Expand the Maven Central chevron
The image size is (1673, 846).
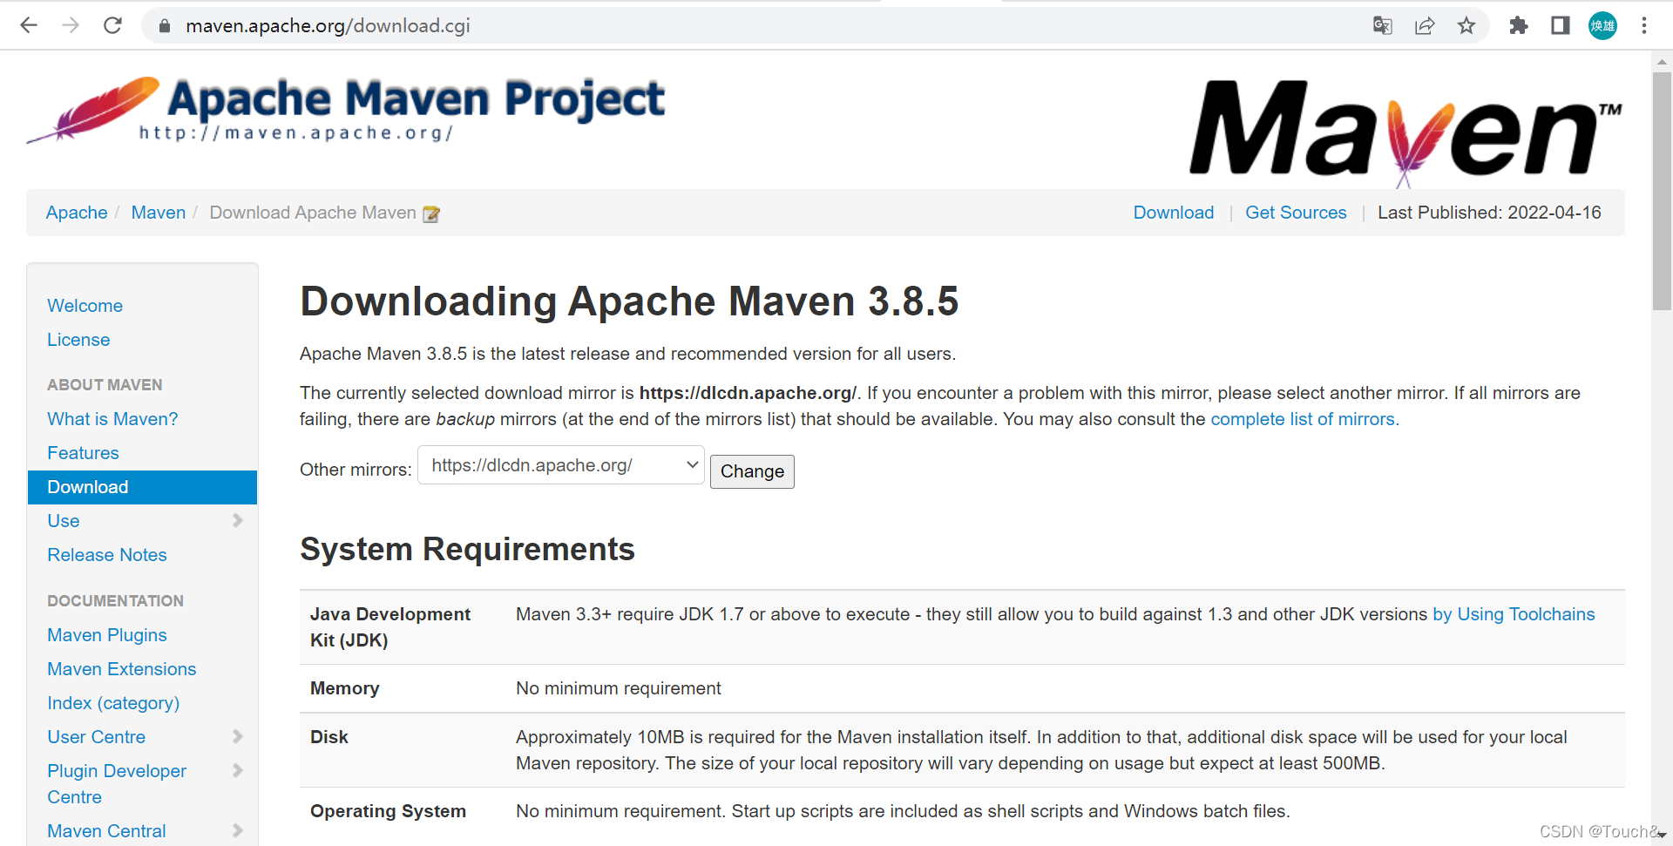coord(237,830)
